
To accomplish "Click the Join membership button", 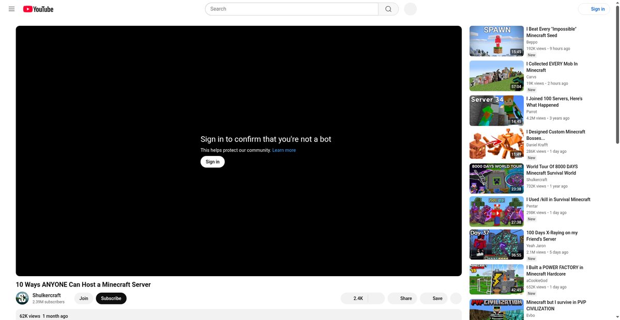I will tap(84, 298).
